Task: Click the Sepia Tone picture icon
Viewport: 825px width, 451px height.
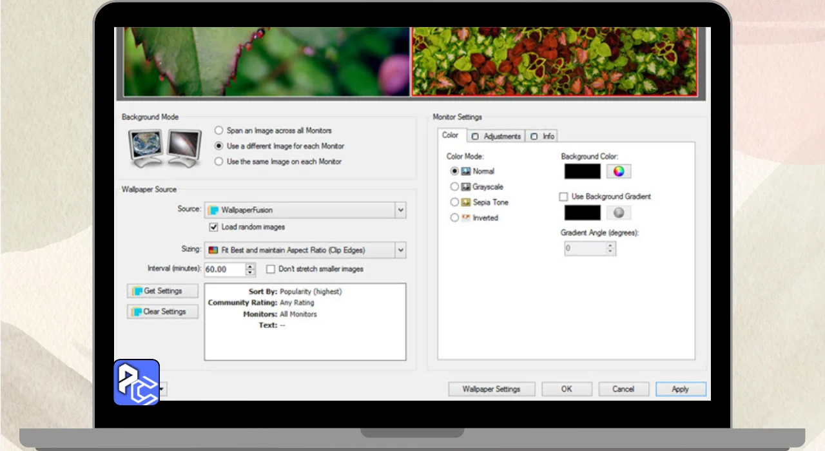Action: coord(465,202)
